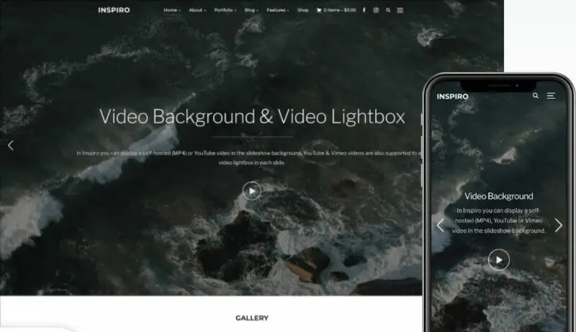This screenshot has height=332, width=576.
Task: Click the shopping cart icon
Action: coord(319,10)
